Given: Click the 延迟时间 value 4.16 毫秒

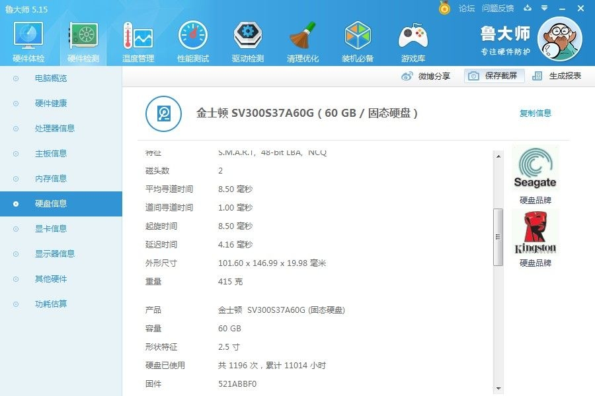Looking at the screenshot, I should pos(235,245).
